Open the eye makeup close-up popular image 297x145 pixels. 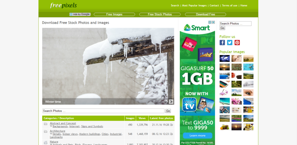(248, 93)
